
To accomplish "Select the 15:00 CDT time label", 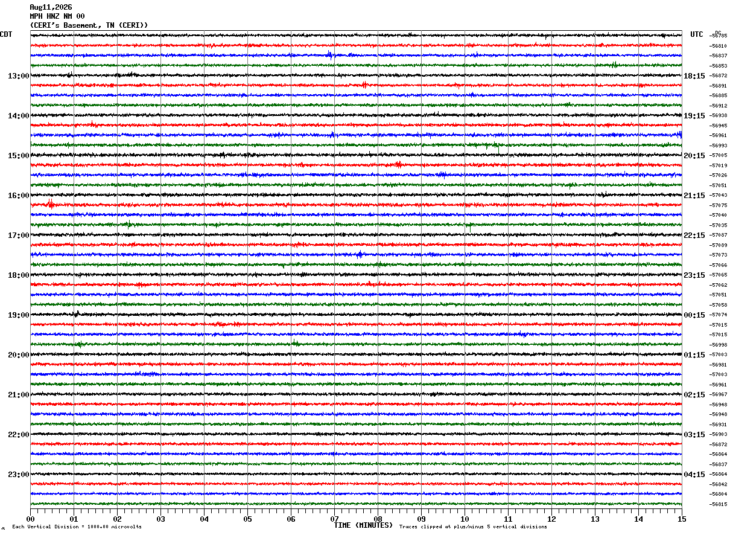I will (x=19, y=156).
